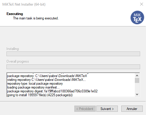146x115 pixels.
Task: Click the MiKTeX Net Installer title bar text
Action: point(24,4)
